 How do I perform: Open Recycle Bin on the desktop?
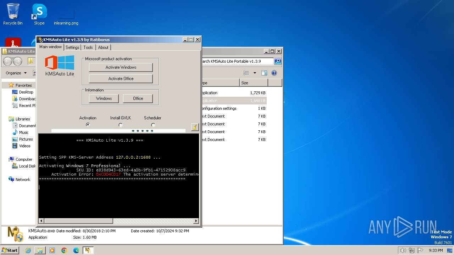point(13,14)
